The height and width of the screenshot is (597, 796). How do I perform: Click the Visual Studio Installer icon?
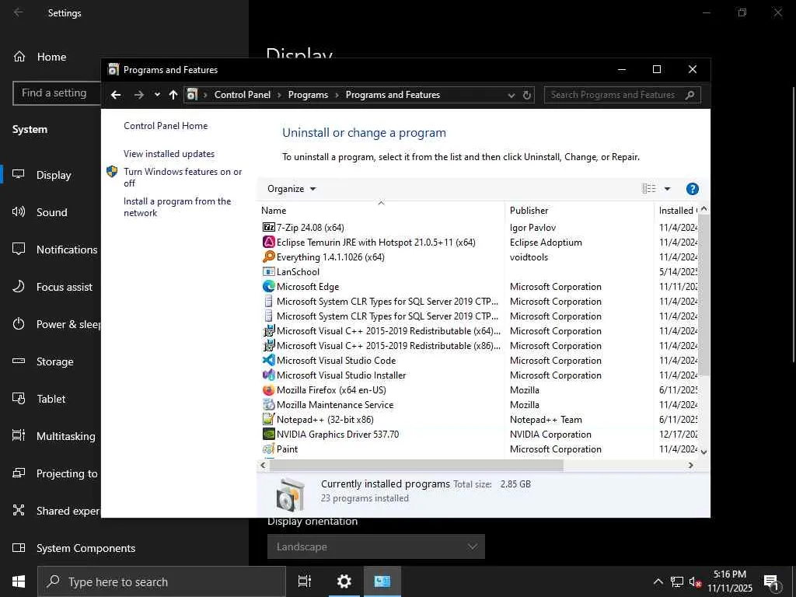click(x=268, y=375)
